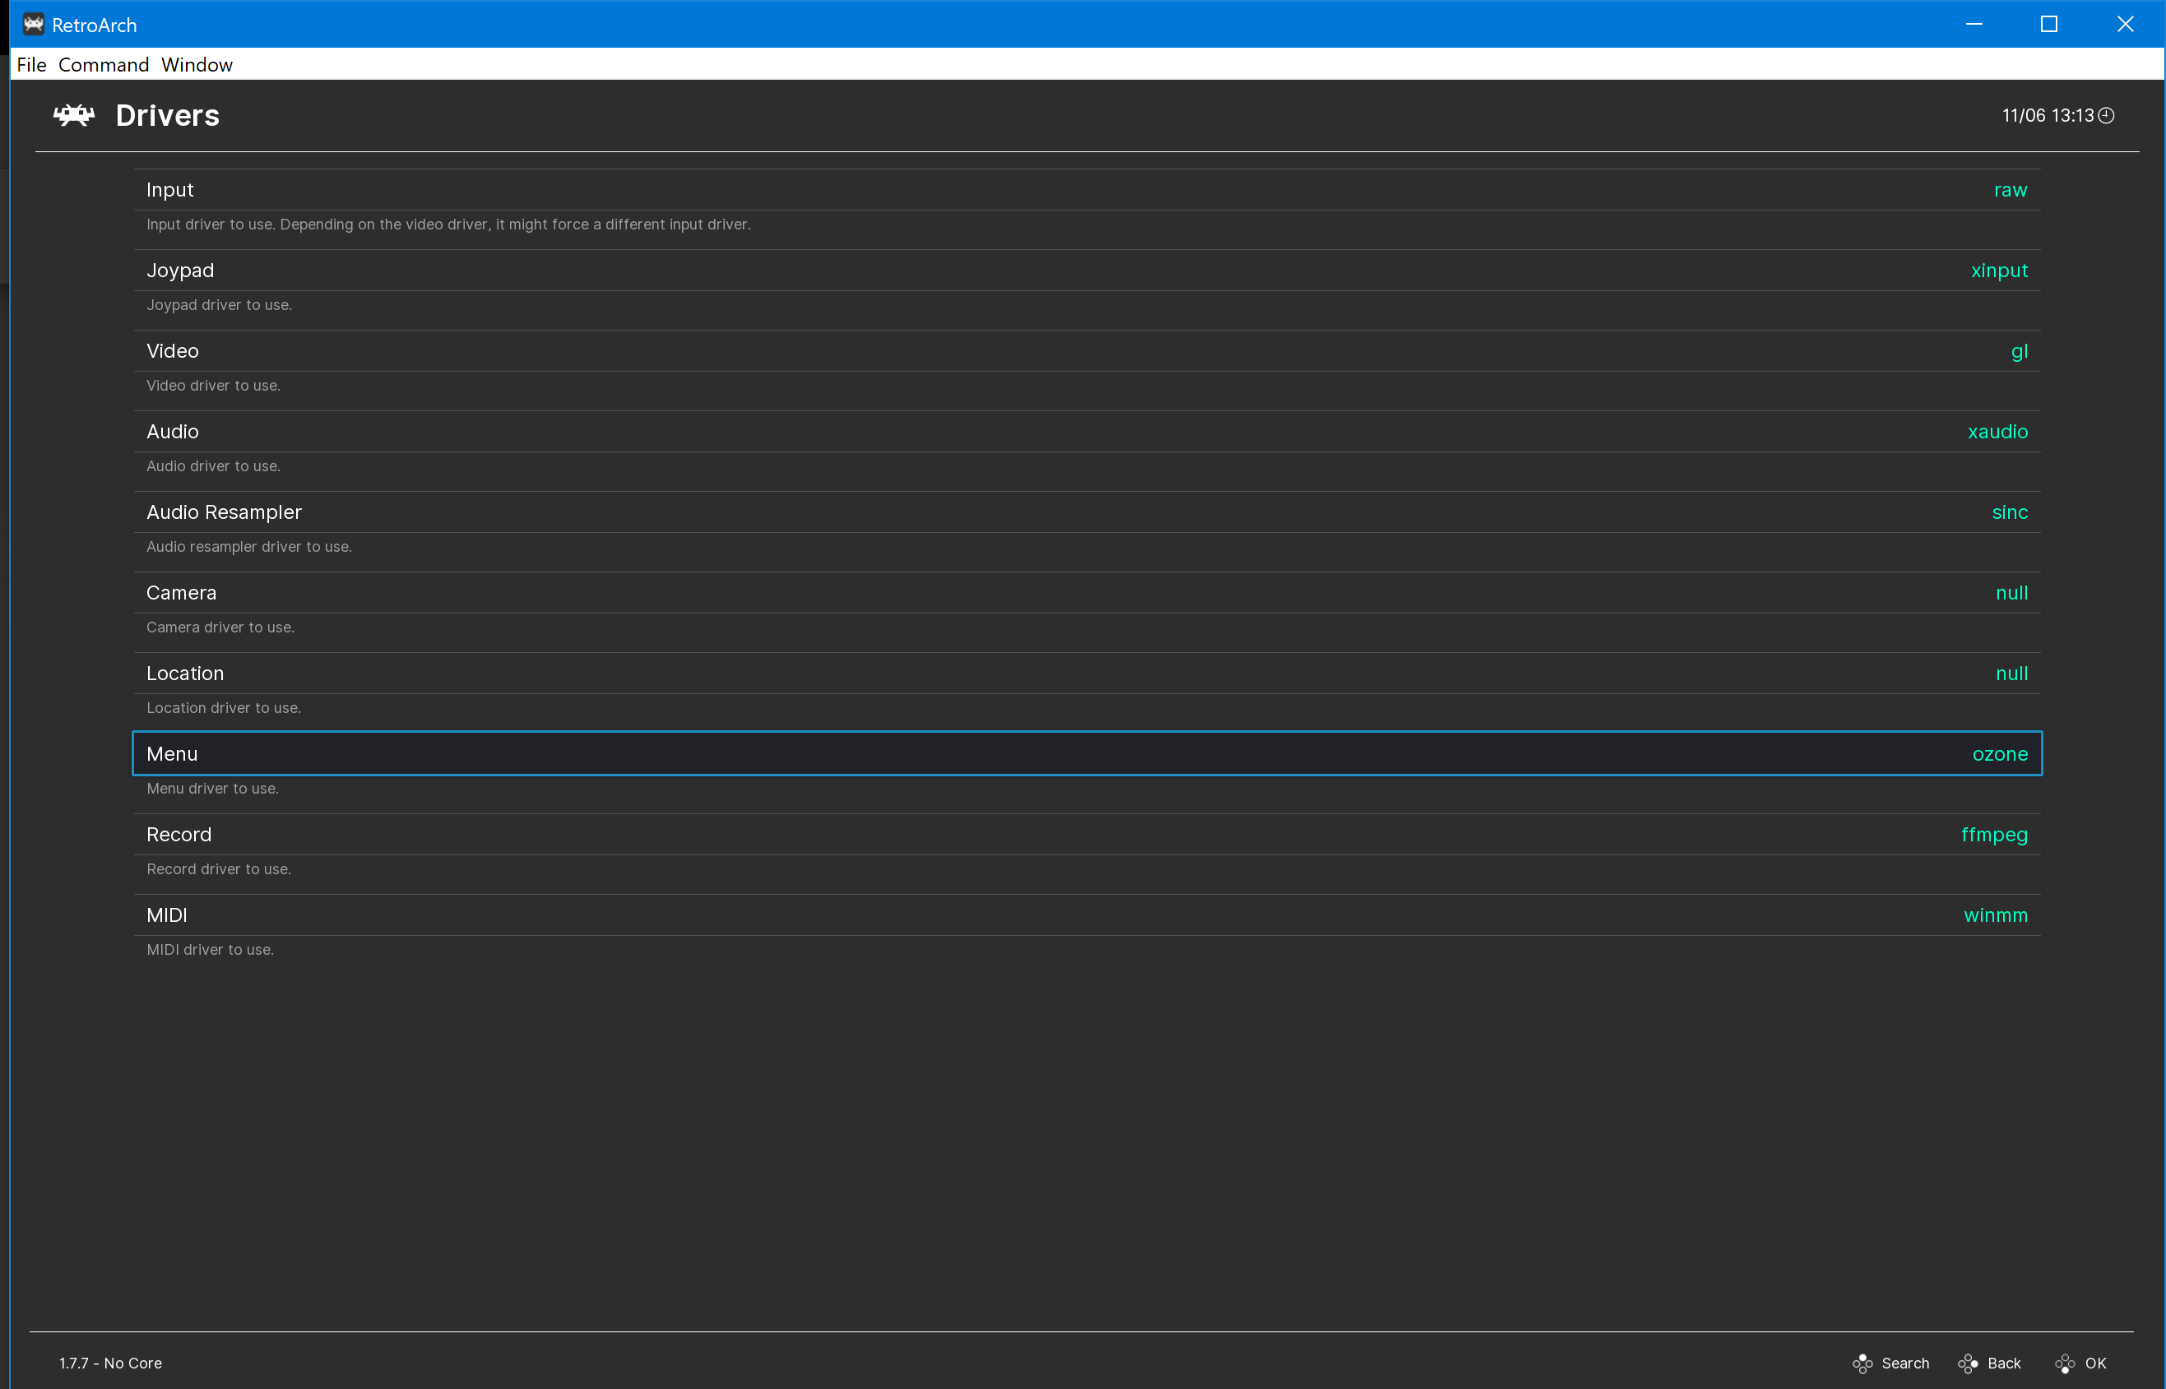Click the 'ozone' menu driver value
2166x1389 pixels.
tap(2000, 754)
